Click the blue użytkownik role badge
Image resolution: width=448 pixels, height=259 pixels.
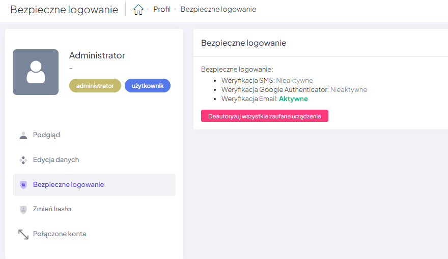tap(148, 86)
